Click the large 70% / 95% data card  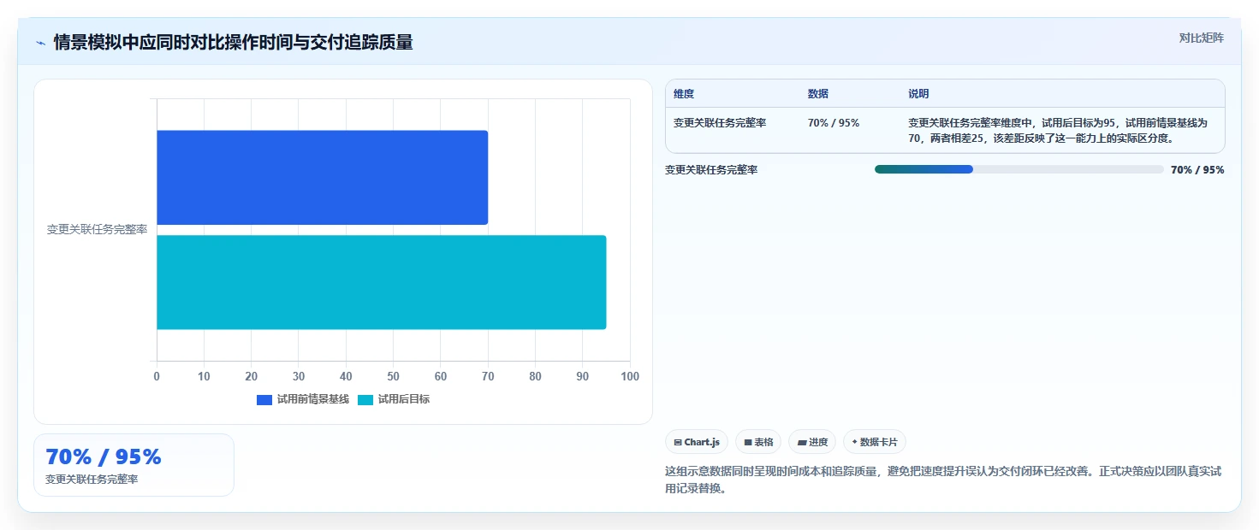(134, 465)
